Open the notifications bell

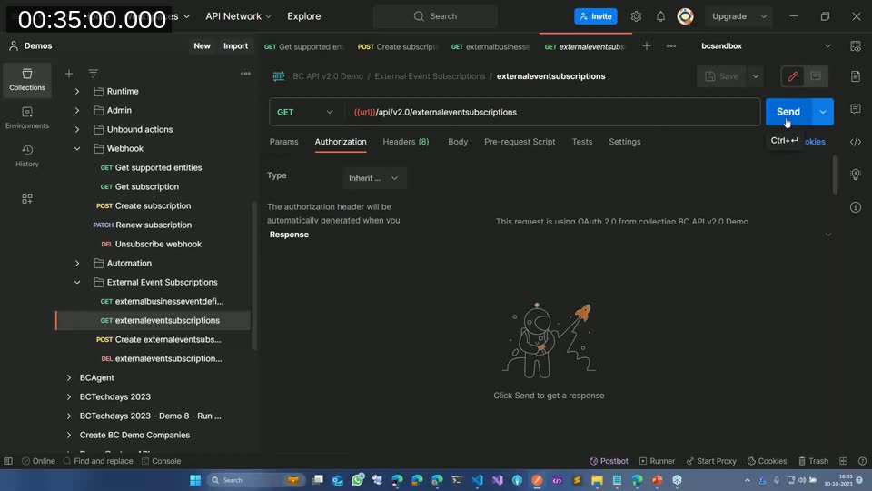660,16
